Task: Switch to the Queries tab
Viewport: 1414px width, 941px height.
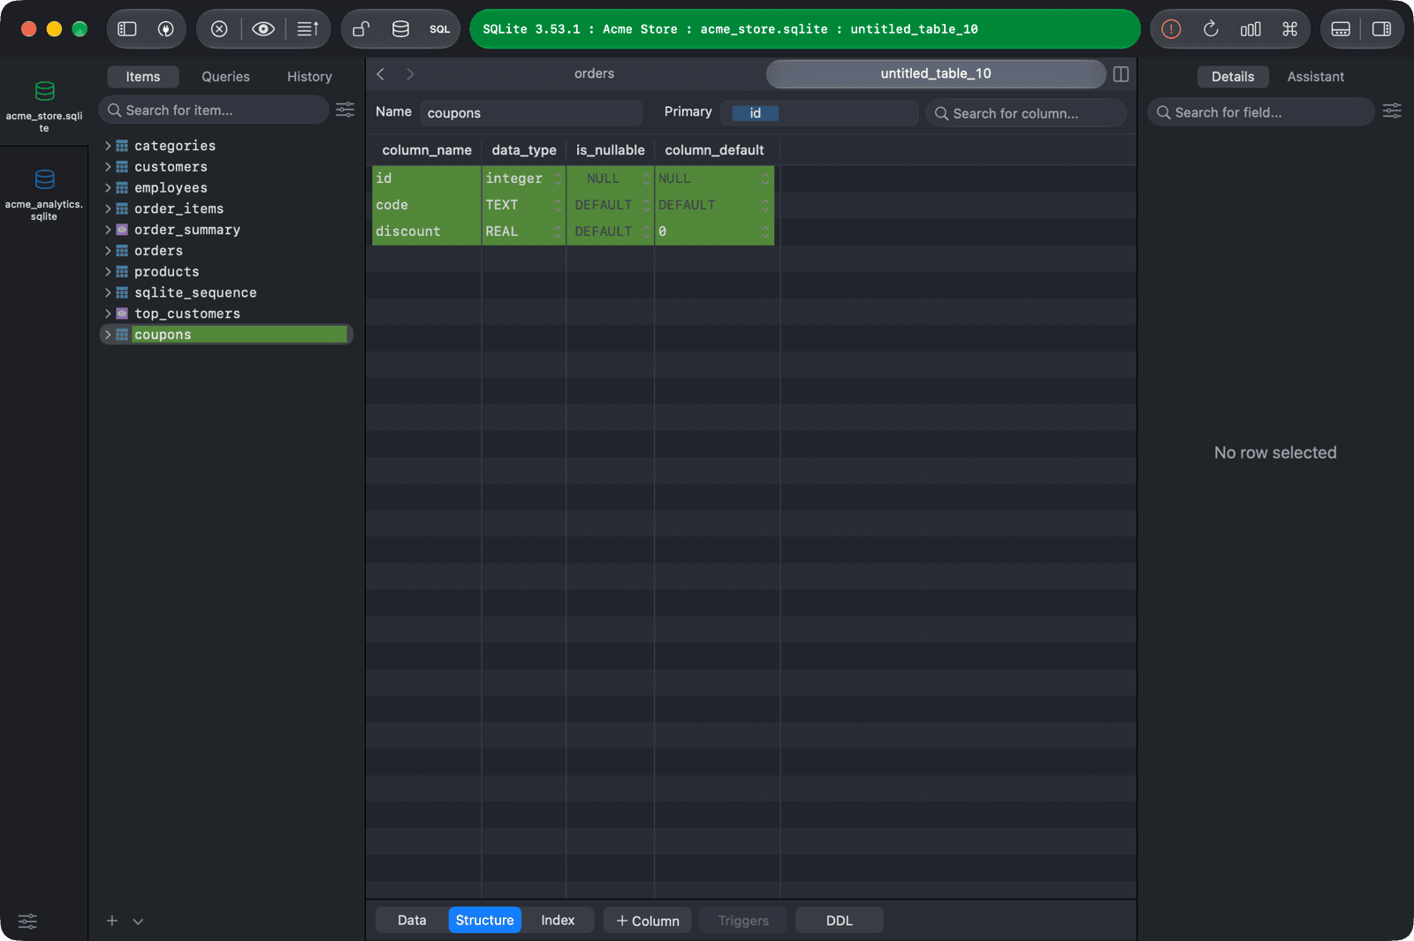Action: click(226, 77)
